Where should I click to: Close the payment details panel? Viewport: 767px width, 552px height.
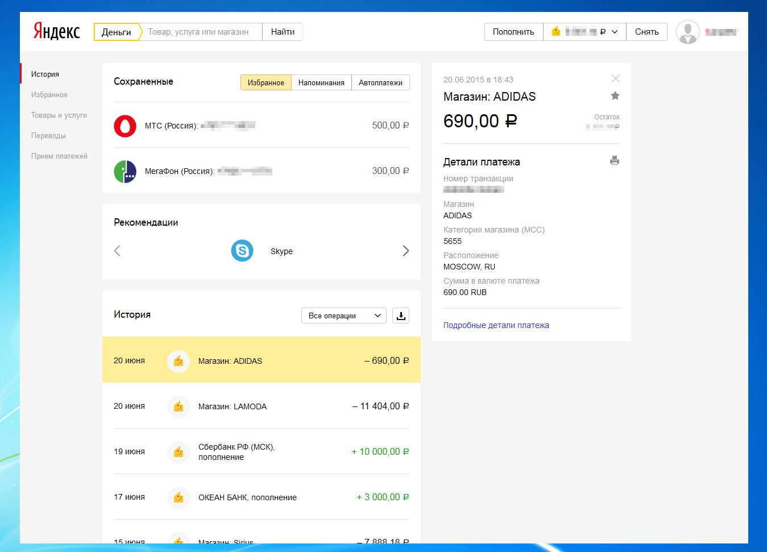pos(615,78)
